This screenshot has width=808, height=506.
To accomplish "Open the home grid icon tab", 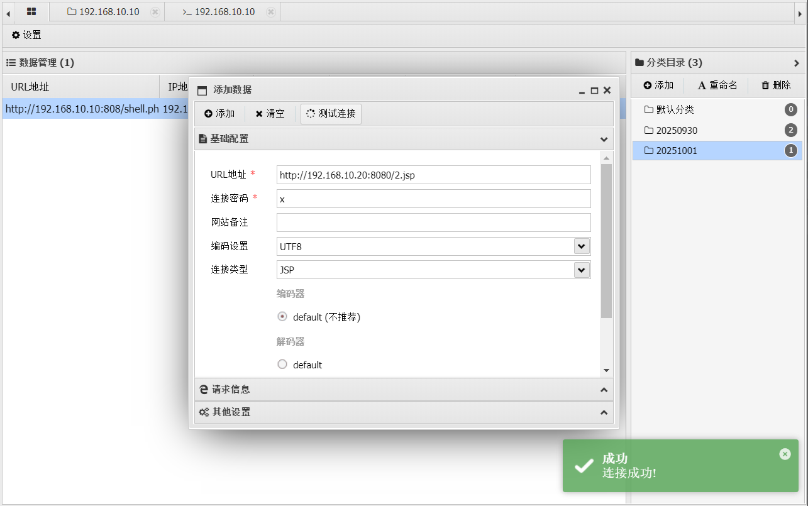I will [31, 11].
